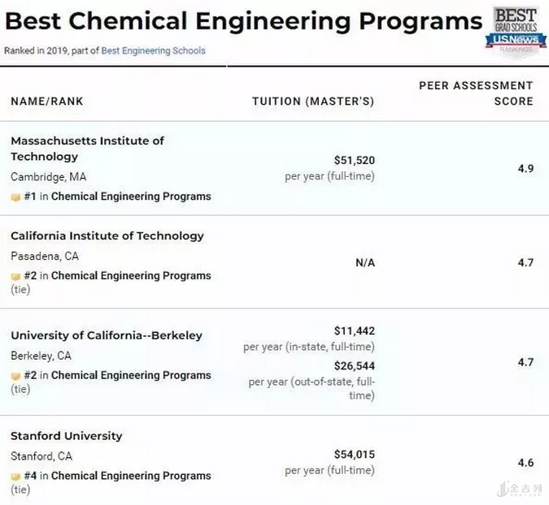Click MIT's "#1 in Chemical Engineering Programs" link
This screenshot has height=505, width=549.
(x=117, y=196)
